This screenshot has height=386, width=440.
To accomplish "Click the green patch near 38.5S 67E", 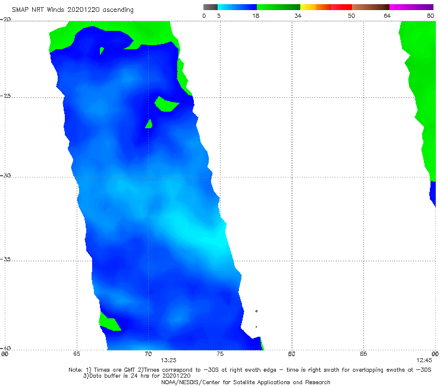I will pos(109,322).
